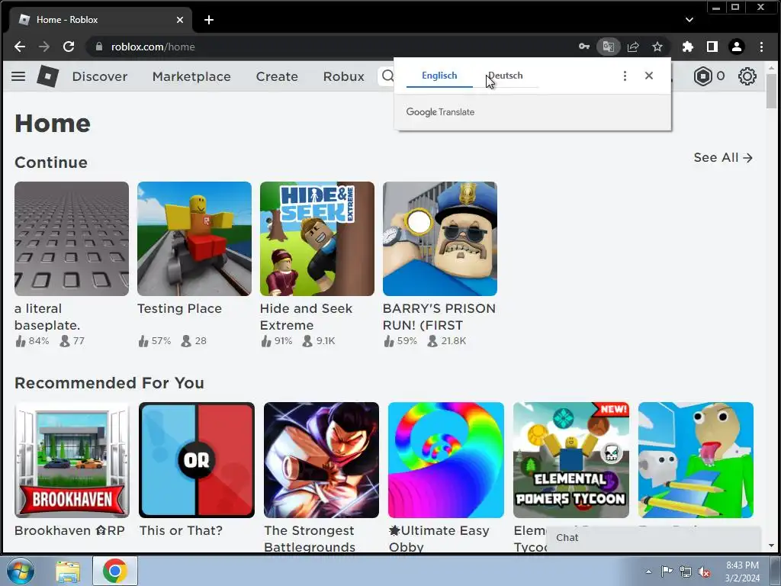
Task: Open The Strongest Battlegrounds thumbnail
Action: coord(321,460)
